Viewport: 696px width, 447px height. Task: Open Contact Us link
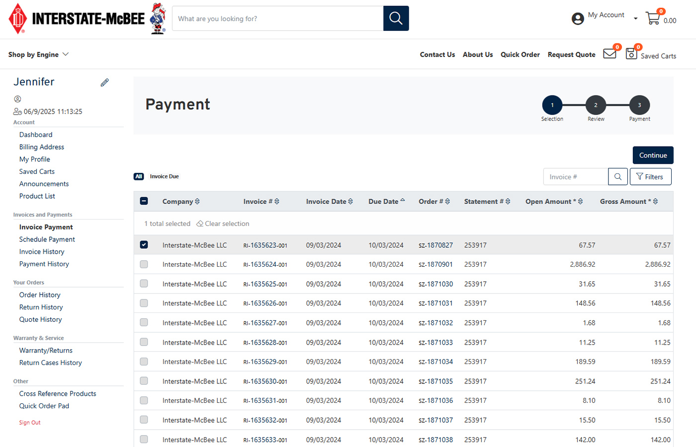pyautogui.click(x=437, y=55)
